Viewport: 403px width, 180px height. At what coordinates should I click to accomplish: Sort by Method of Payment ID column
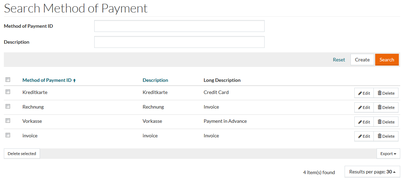[47, 80]
